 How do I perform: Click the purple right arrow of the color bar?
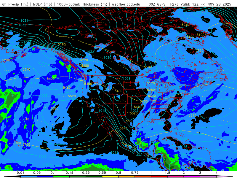pyautogui.click(x=225, y=177)
